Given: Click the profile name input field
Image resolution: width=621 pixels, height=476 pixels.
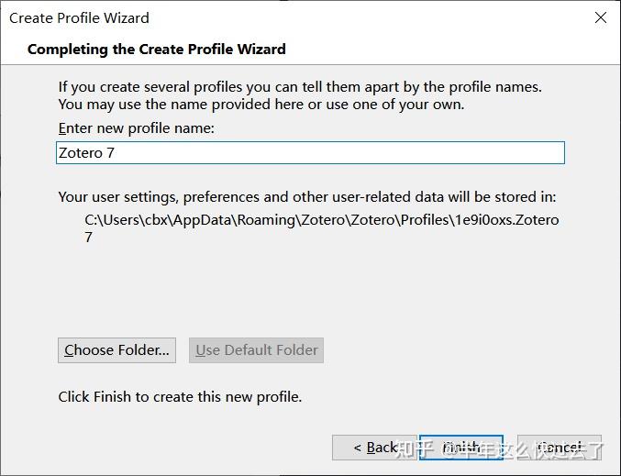Looking at the screenshot, I should tap(310, 153).
